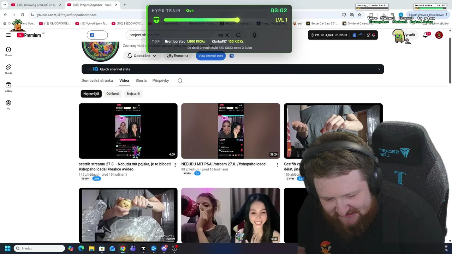Open the sejf bookmark
The height and width of the screenshot is (254, 452).
coord(298,24)
